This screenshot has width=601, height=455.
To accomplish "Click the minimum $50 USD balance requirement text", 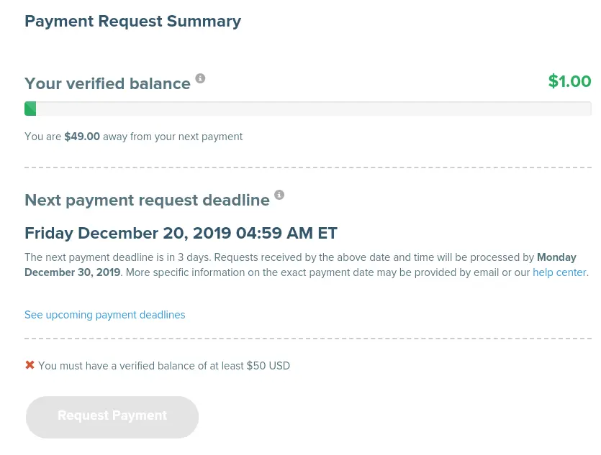I will click(x=164, y=366).
